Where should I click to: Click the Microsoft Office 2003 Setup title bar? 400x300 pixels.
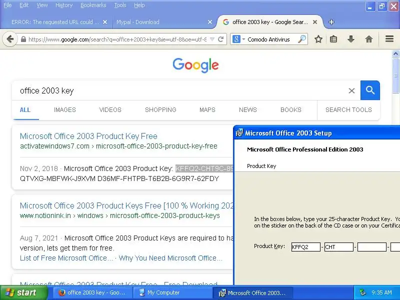316,133
